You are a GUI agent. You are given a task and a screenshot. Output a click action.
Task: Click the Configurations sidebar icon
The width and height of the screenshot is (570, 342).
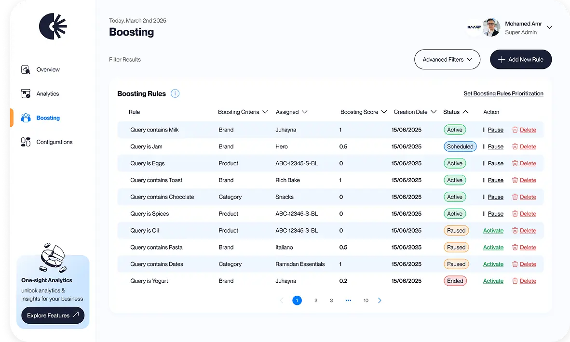(x=26, y=142)
